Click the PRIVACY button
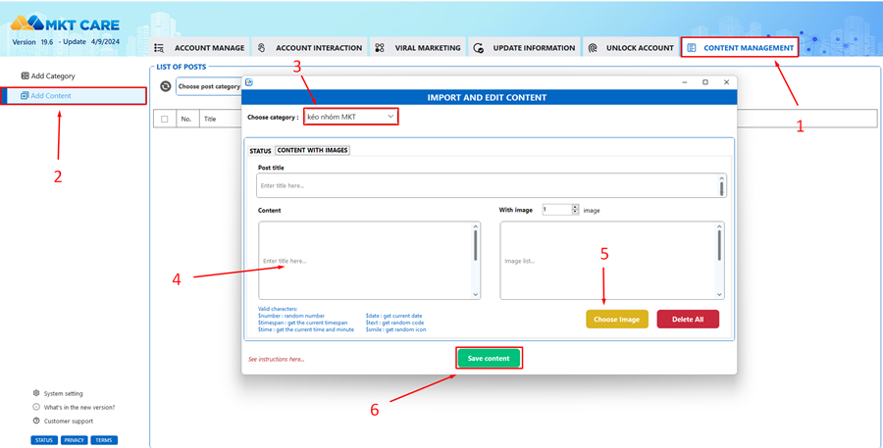 click(74, 440)
